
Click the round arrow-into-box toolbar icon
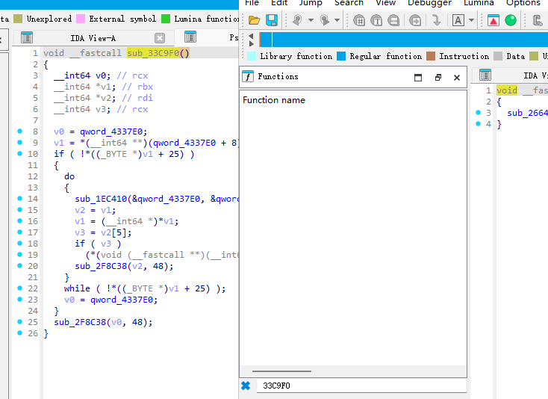tap(415, 20)
